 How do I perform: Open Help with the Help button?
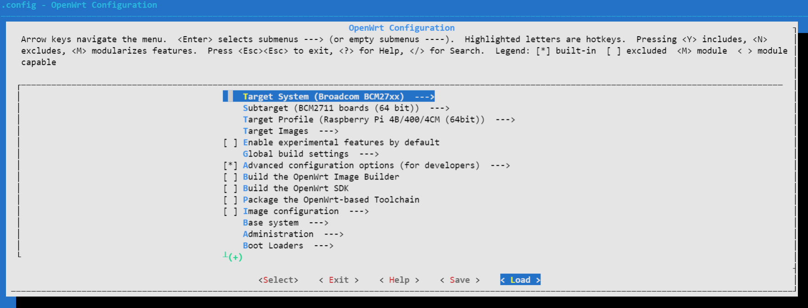click(x=399, y=280)
